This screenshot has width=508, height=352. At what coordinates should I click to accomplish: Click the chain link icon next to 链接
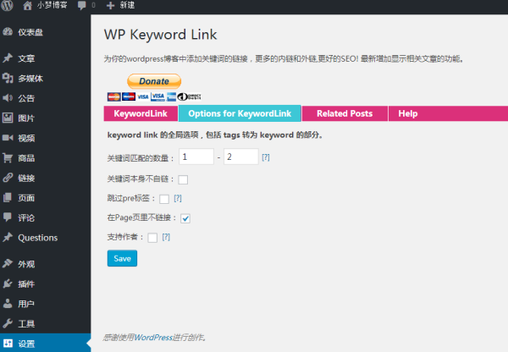coord(8,178)
